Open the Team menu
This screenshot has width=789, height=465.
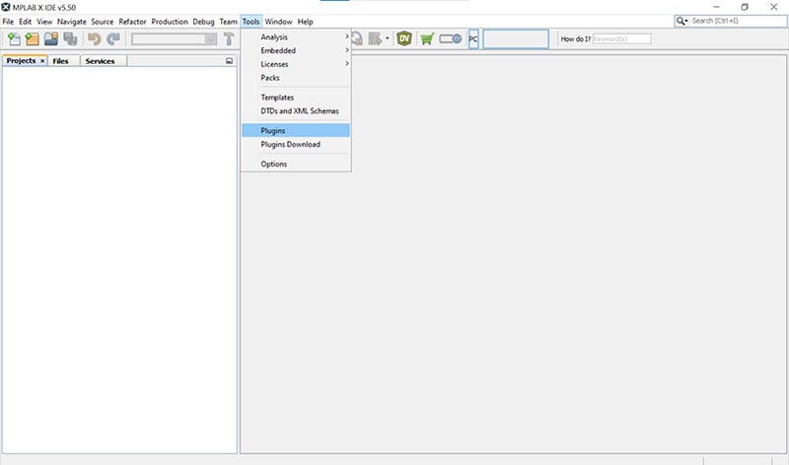(x=228, y=22)
